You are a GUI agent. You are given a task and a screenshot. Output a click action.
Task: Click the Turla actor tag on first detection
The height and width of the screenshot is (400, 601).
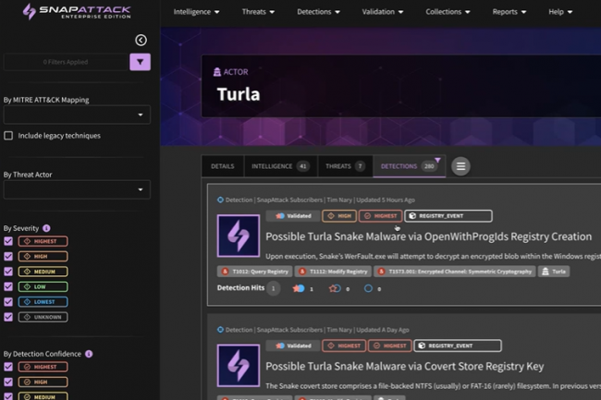(556, 272)
